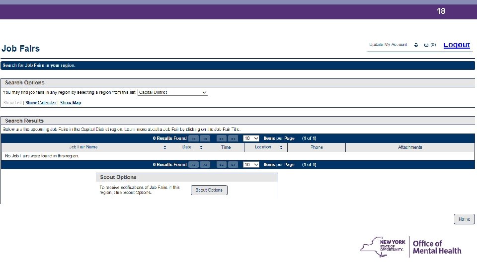
Task: Click the Job Fairs page title
Action: [x=21, y=49]
